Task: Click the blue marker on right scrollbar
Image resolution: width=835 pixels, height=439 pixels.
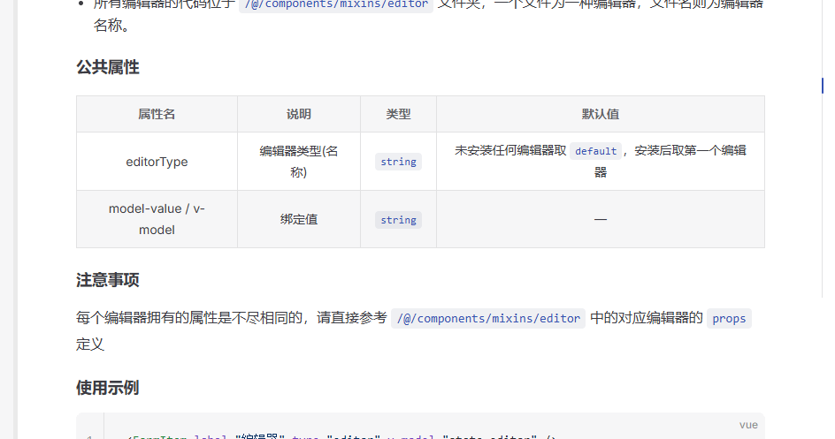Action: click(x=822, y=86)
